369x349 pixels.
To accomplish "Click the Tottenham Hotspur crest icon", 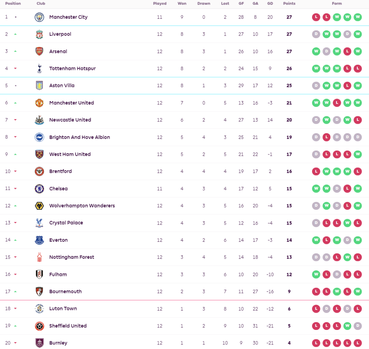I will 39,68.
